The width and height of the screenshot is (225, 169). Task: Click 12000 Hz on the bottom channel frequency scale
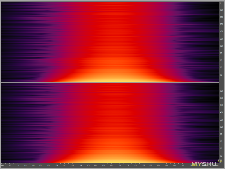click(x=221, y=119)
